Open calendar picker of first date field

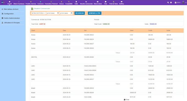click(x=58, y=13)
